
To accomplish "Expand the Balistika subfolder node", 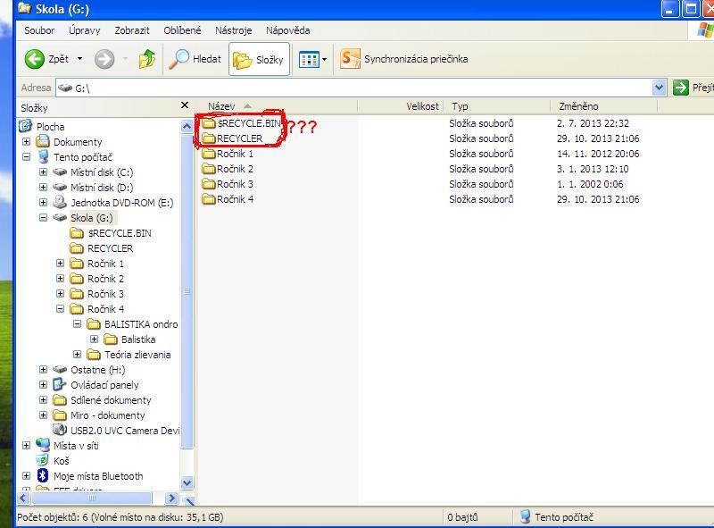I will point(95,339).
